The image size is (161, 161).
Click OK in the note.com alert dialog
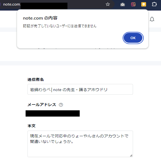(x=133, y=38)
